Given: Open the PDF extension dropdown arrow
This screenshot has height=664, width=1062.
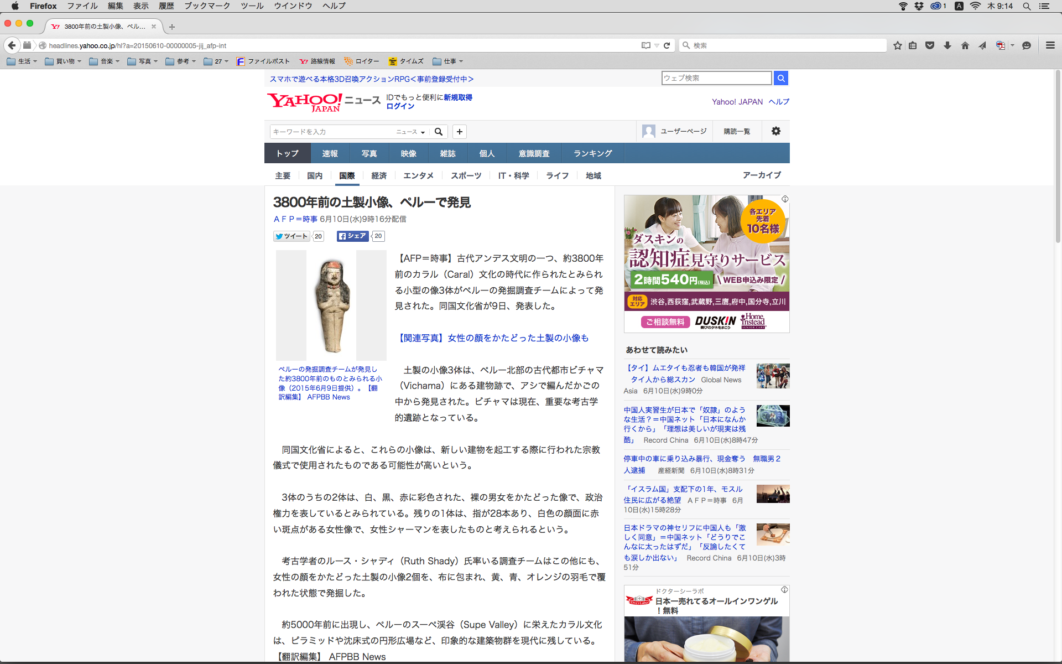Looking at the screenshot, I should pos(1012,45).
